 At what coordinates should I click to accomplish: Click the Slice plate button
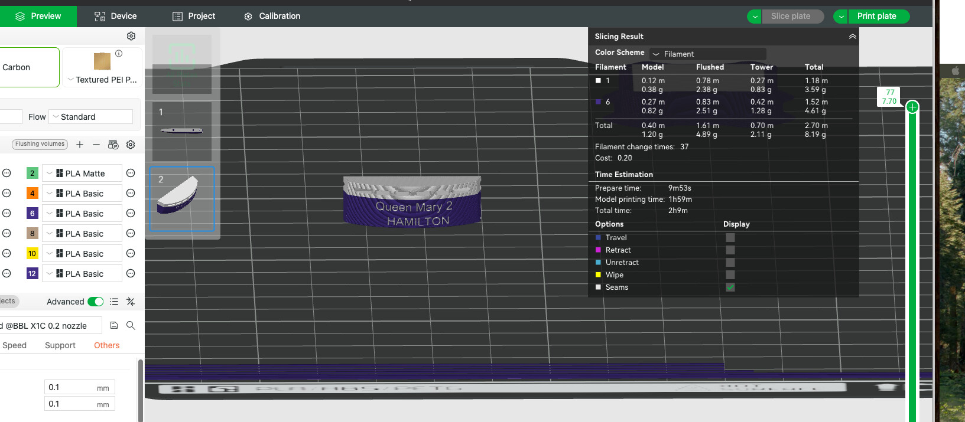point(792,17)
